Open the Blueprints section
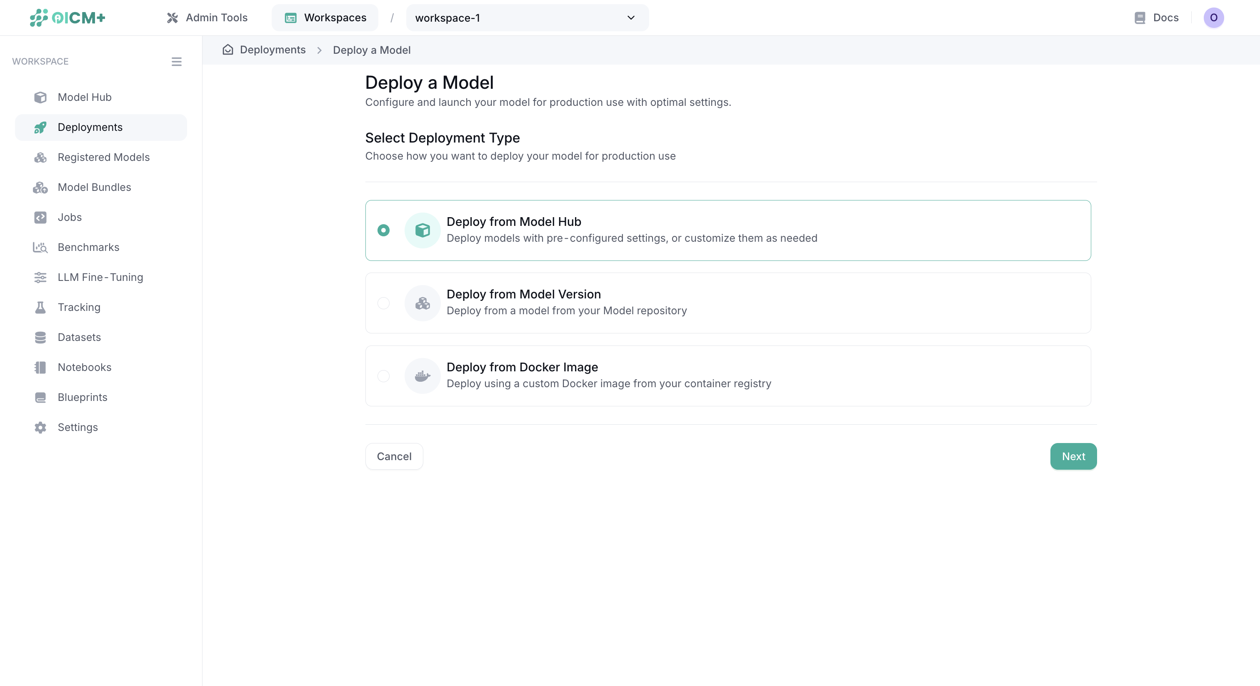Viewport: 1260px width, 686px height. [82, 397]
